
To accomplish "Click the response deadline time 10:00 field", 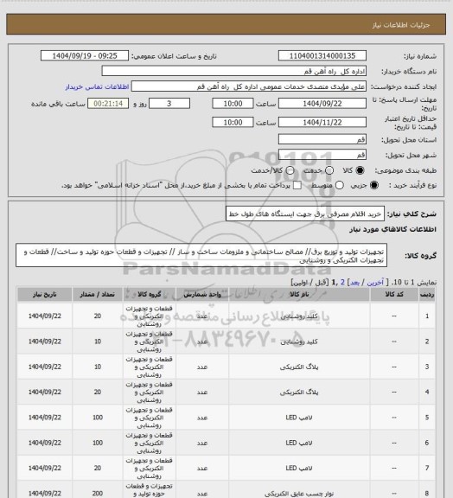I will [233, 104].
